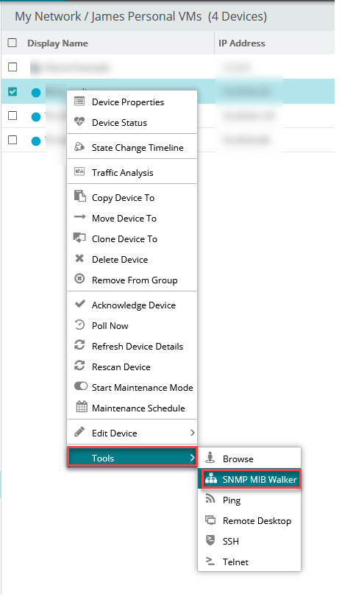Select Ping in the Tools submenu
The image size is (342, 602).
click(249, 500)
